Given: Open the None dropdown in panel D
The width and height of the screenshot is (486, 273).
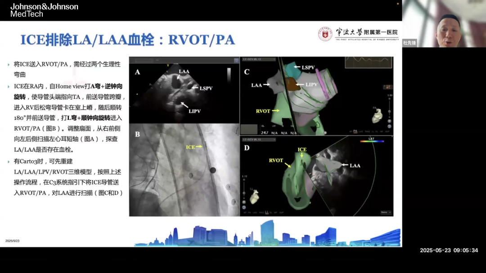Looking at the screenshot, I should (x=386, y=212).
